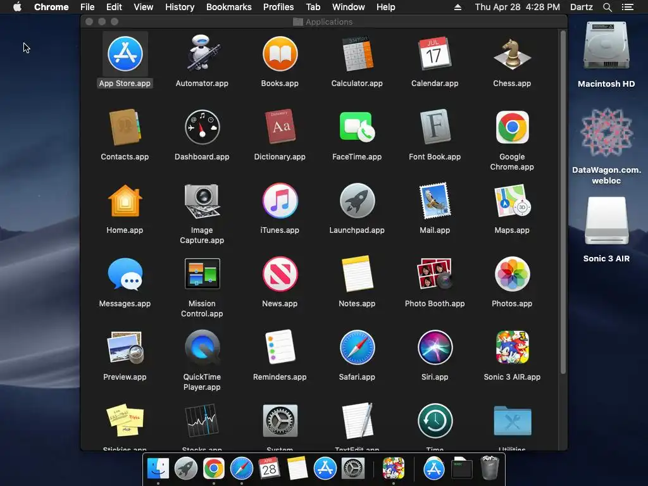Open Sonic 3 AIR.app in Applications window
This screenshot has width=648, height=486.
(512, 347)
